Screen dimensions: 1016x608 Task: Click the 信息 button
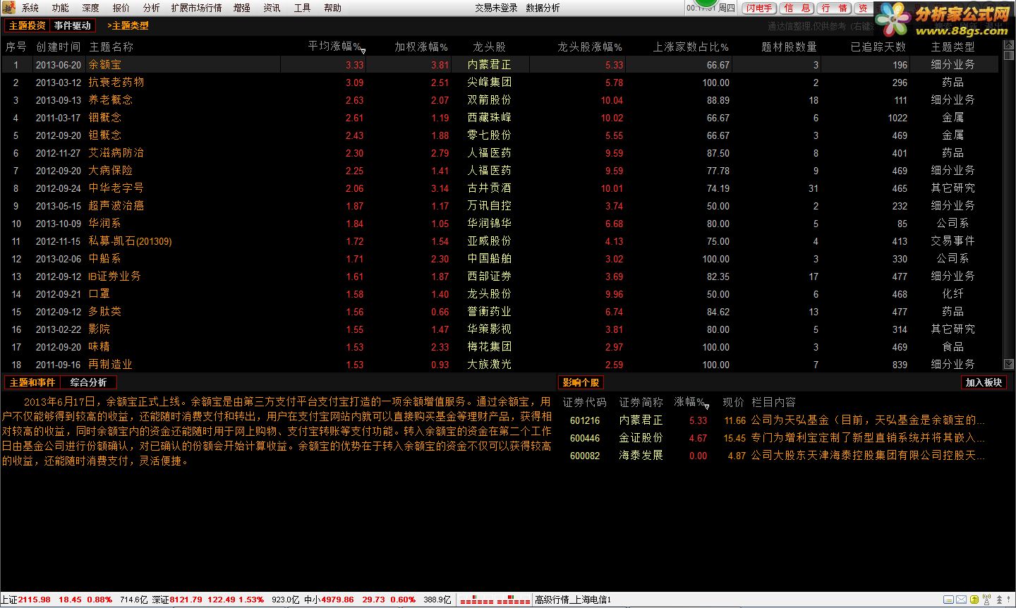[797, 8]
